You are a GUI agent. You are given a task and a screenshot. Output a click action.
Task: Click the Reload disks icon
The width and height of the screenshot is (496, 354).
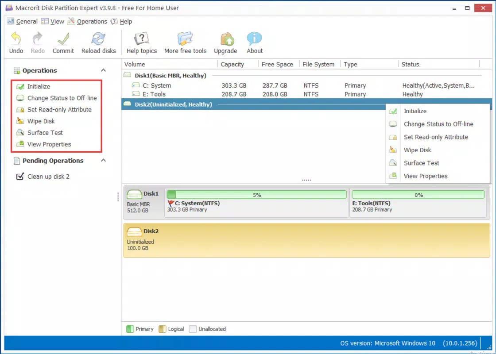98,39
